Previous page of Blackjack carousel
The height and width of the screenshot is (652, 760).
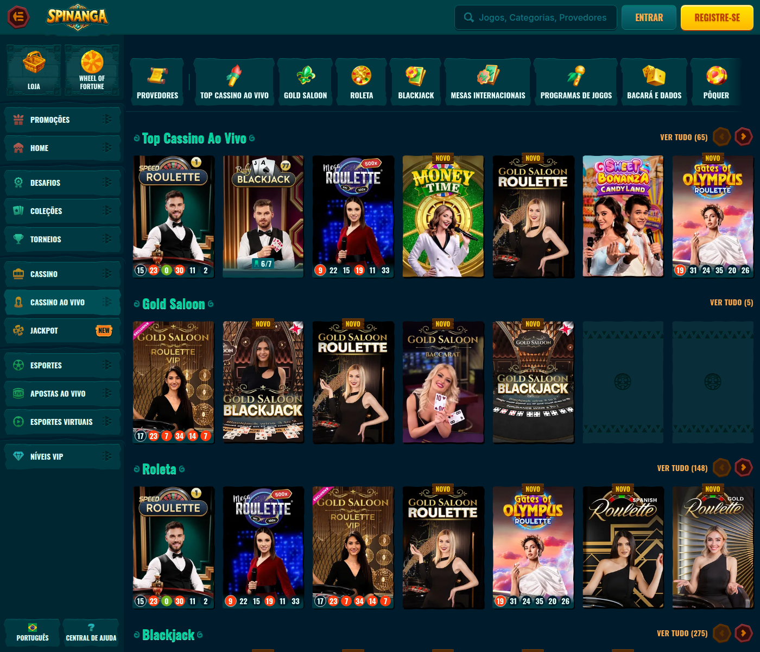[x=721, y=633]
